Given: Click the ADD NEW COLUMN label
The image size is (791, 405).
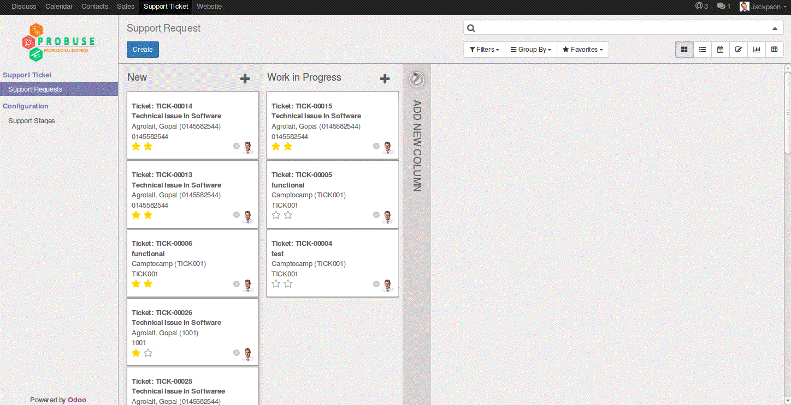Looking at the screenshot, I should (417, 146).
